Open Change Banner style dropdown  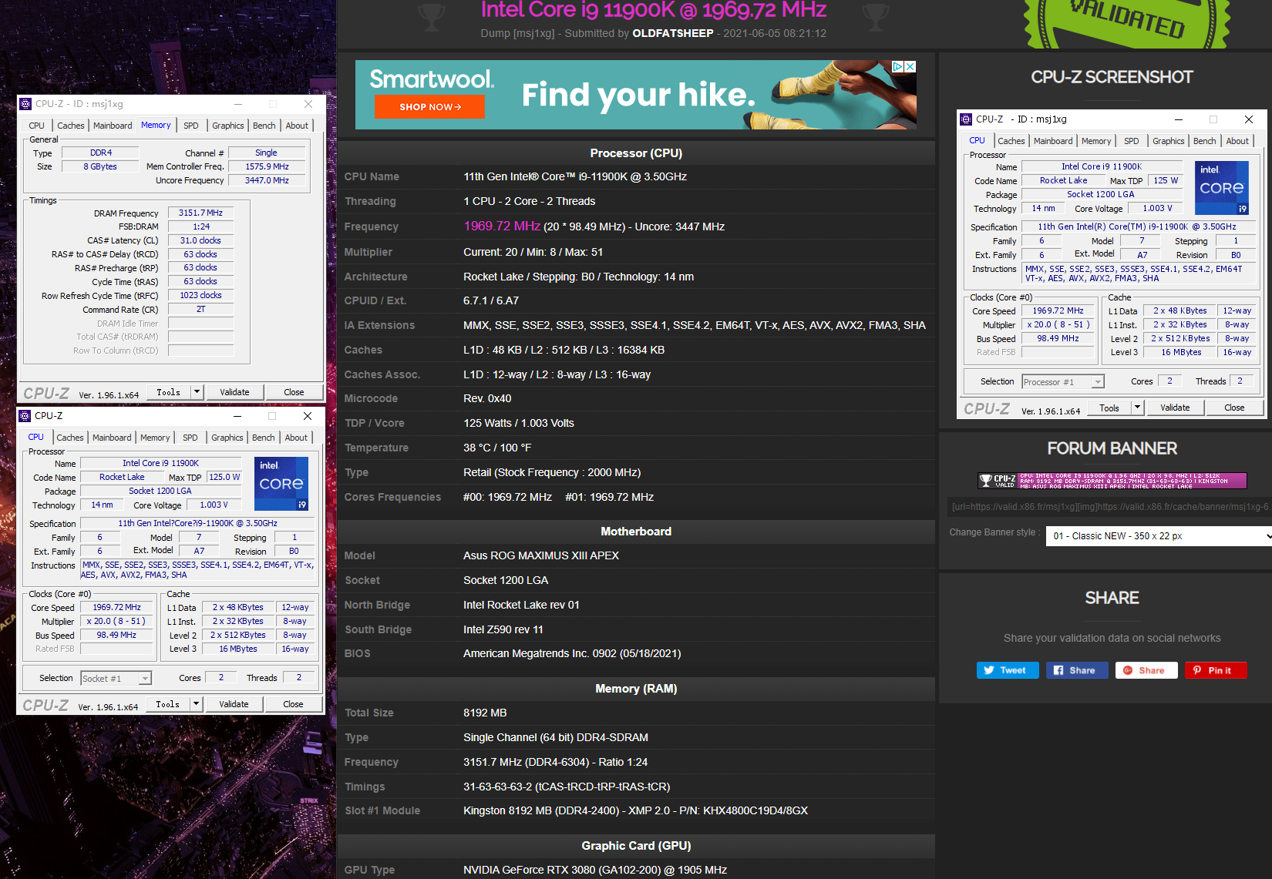(x=1159, y=536)
